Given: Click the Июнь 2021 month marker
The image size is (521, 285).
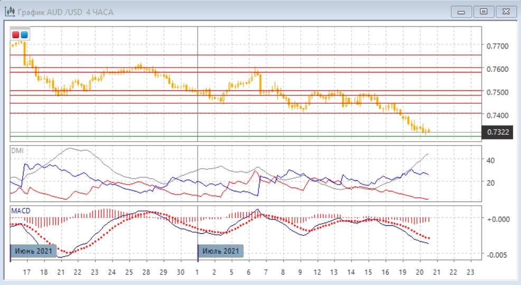Looking at the screenshot, I should (34, 251).
